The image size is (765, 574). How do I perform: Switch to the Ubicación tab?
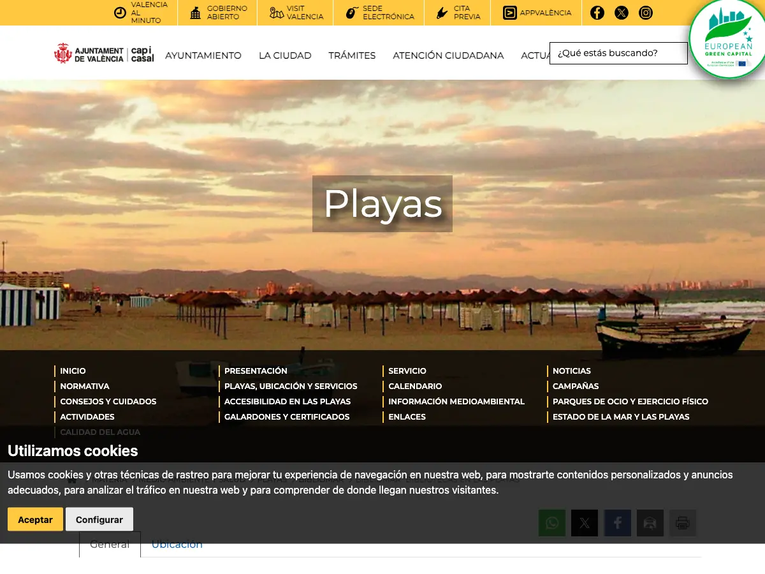[177, 544]
